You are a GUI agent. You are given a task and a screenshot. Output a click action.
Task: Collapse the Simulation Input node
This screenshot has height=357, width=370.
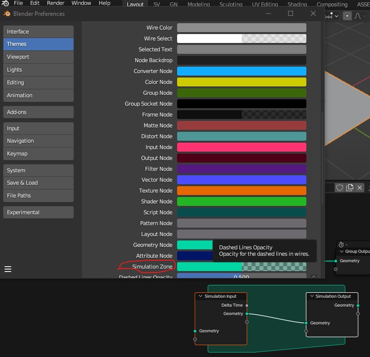(x=201, y=296)
